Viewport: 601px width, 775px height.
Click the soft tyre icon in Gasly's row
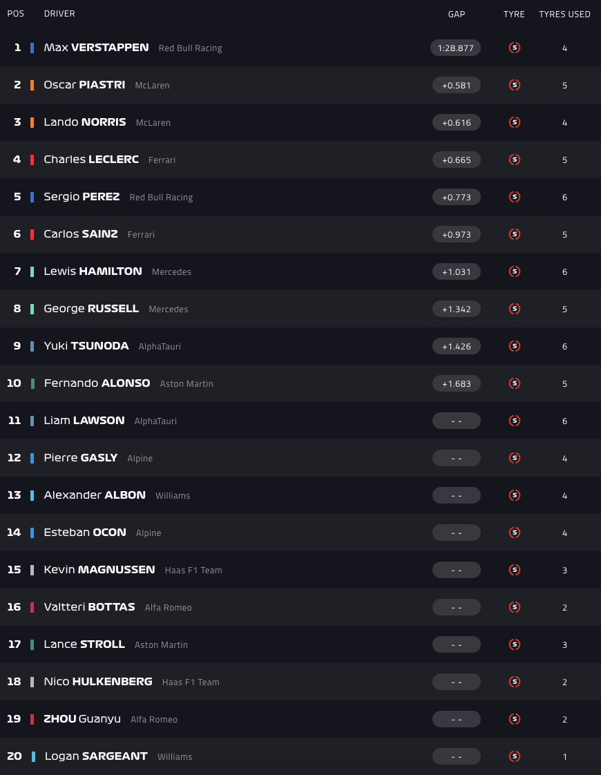click(514, 458)
